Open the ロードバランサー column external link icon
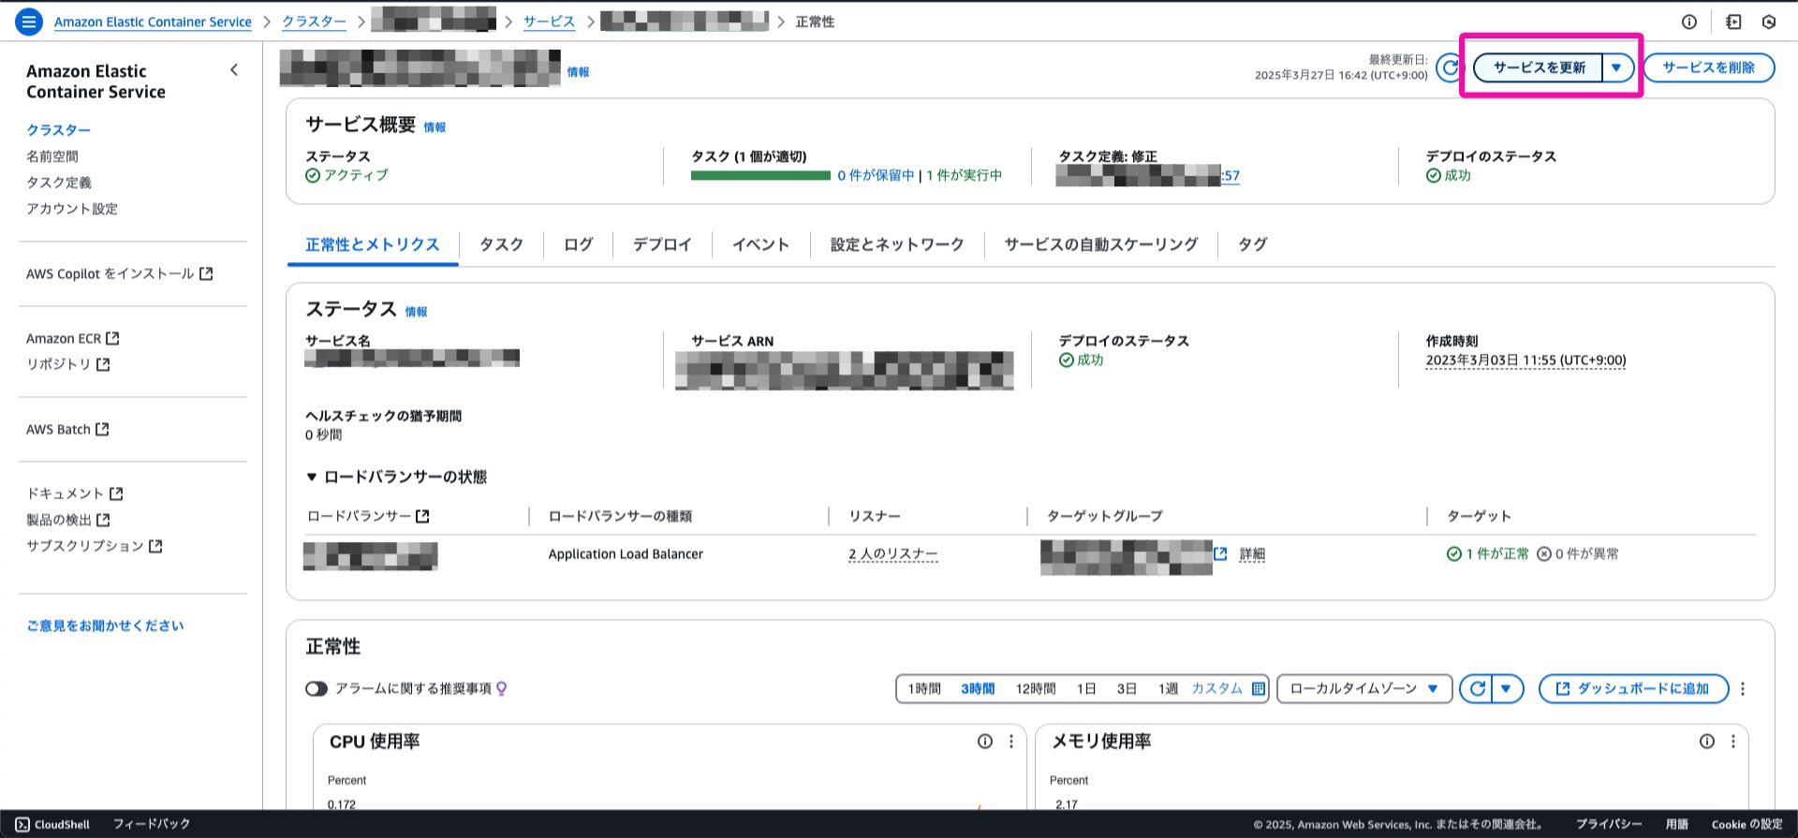1798x838 pixels. (x=422, y=516)
